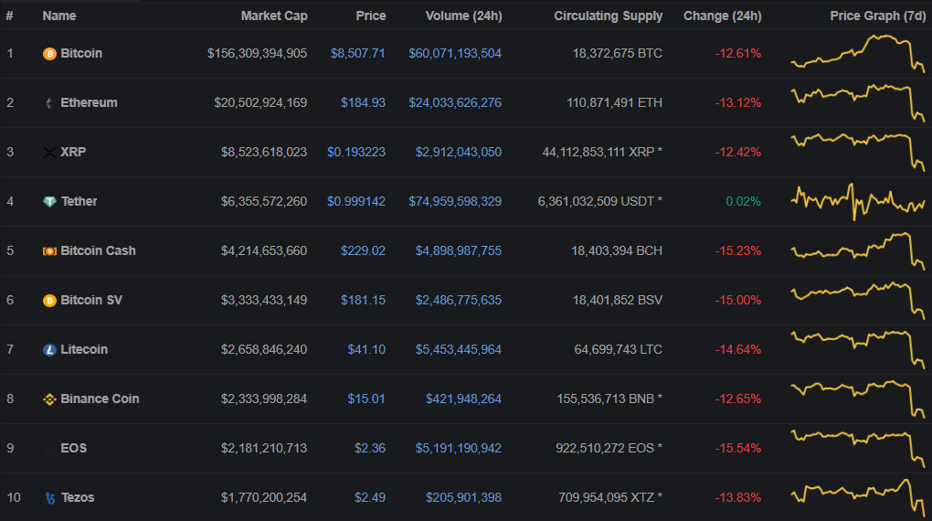
Task: Click the Tezos 7d price sparkline
Action: click(857, 497)
